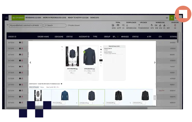Click info icon in order 2171631 row
This screenshot has width=192, height=122.
(20, 103)
